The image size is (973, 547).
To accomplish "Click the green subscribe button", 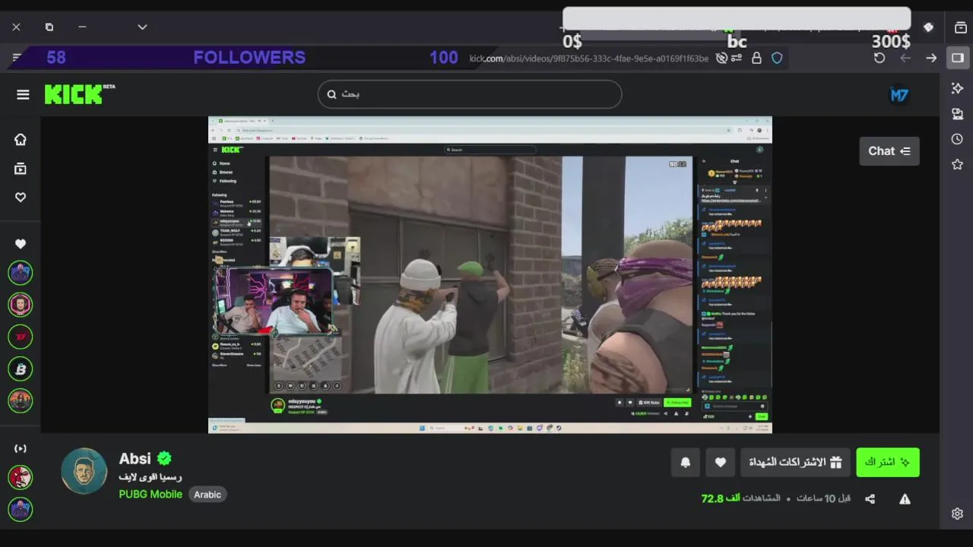I will click(888, 462).
